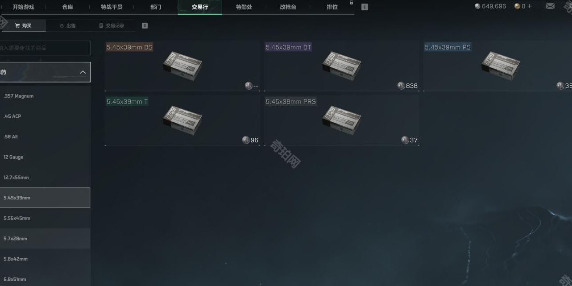Click the D key icon beside 交易记录
The height and width of the screenshot is (286, 572).
pyautogui.click(x=145, y=25)
